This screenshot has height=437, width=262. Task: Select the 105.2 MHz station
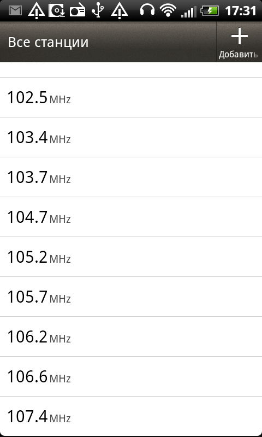pos(131,257)
